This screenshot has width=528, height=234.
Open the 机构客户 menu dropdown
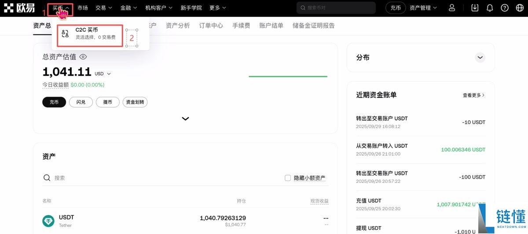coord(159,8)
